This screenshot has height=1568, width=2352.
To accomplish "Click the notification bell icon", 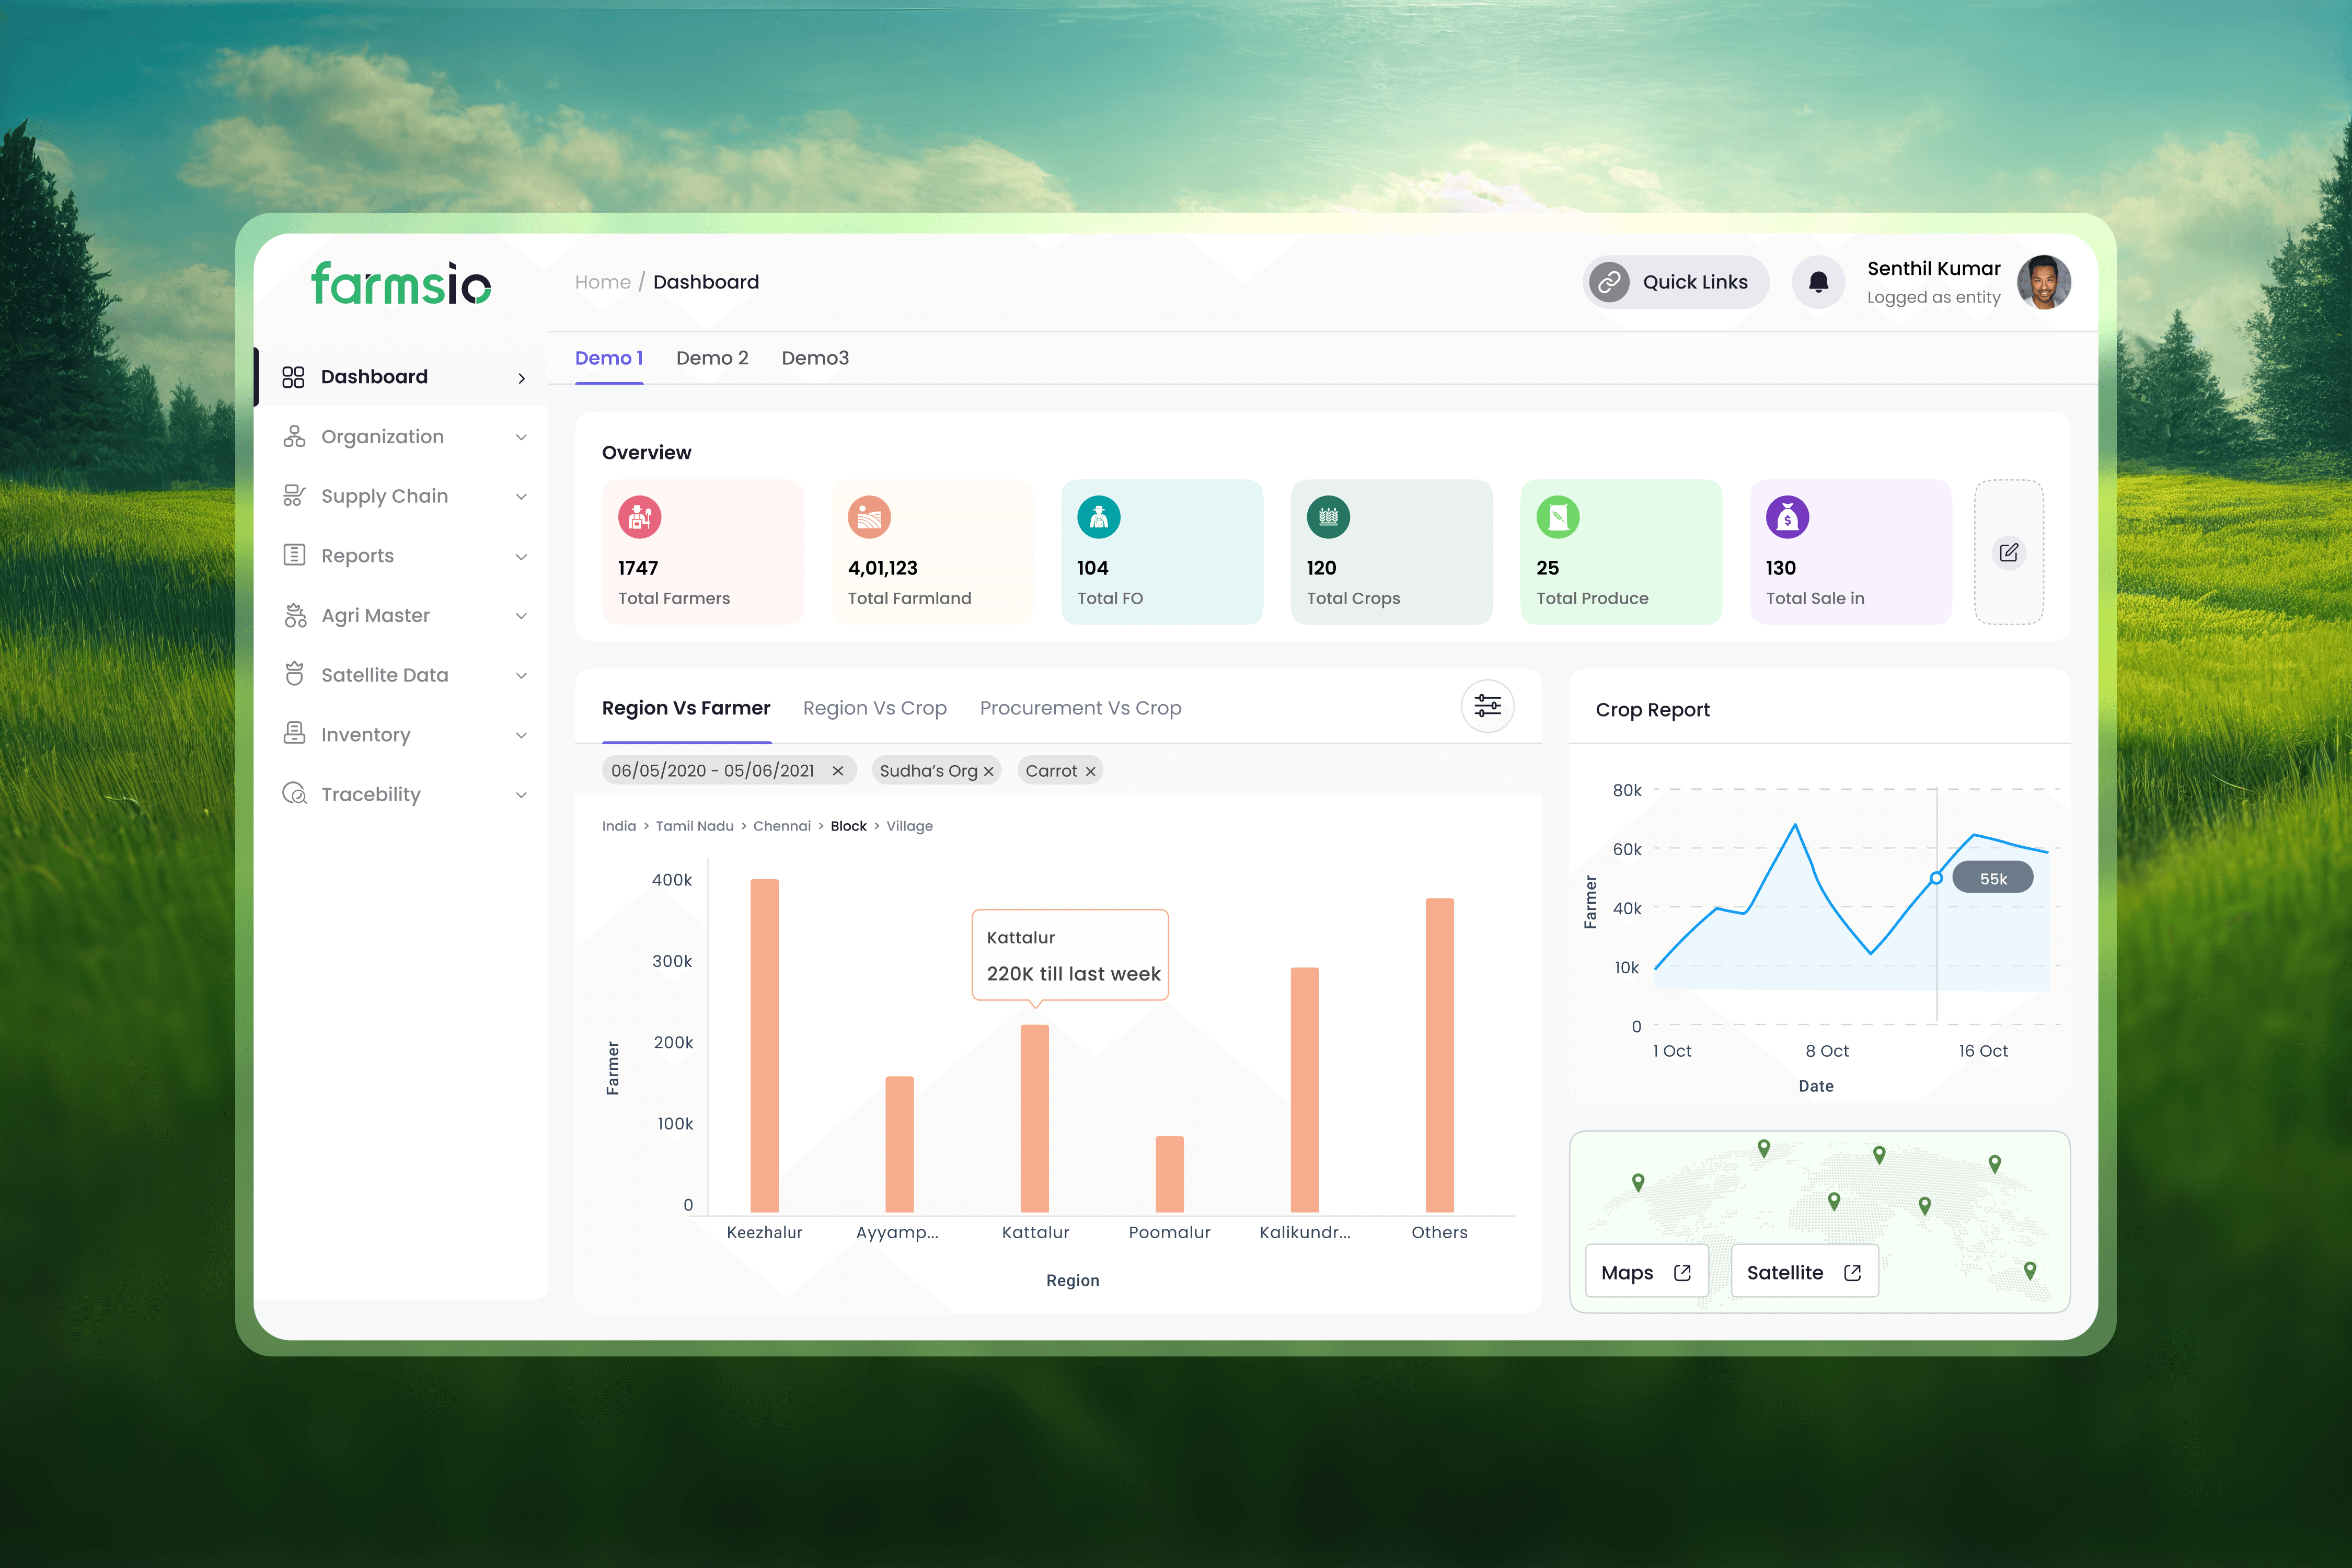I will (x=1818, y=282).
